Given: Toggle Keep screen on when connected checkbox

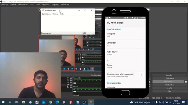Looking at the screenshot, I should 142,75.
